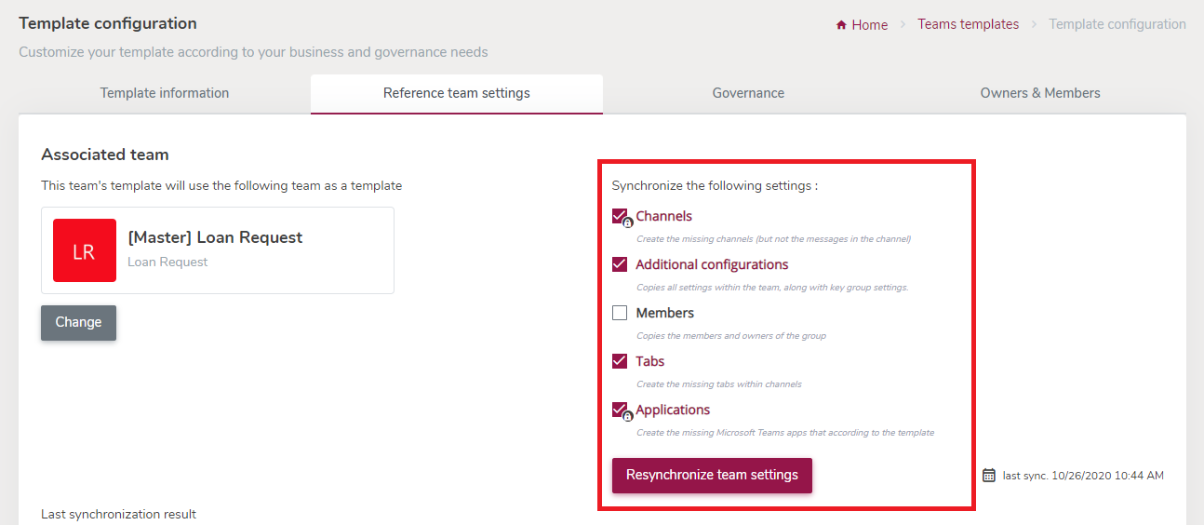Open the Owners & Members tab

click(1040, 93)
